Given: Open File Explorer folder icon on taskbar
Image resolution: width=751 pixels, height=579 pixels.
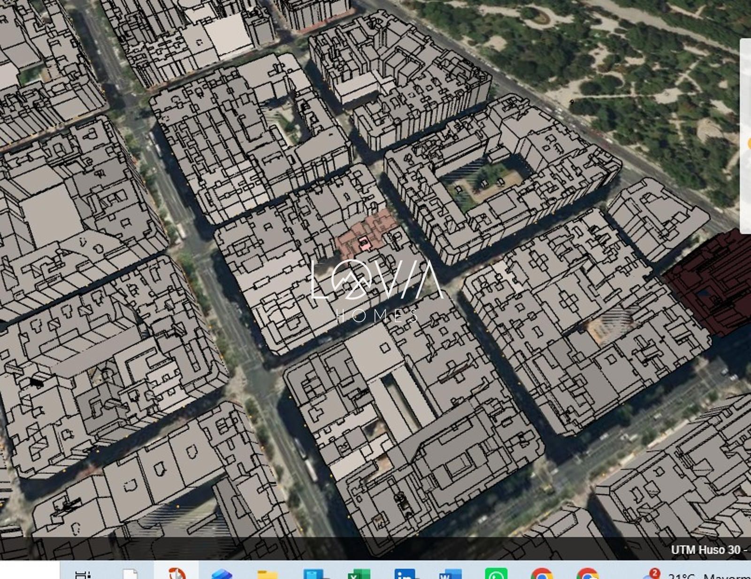Looking at the screenshot, I should [268, 574].
